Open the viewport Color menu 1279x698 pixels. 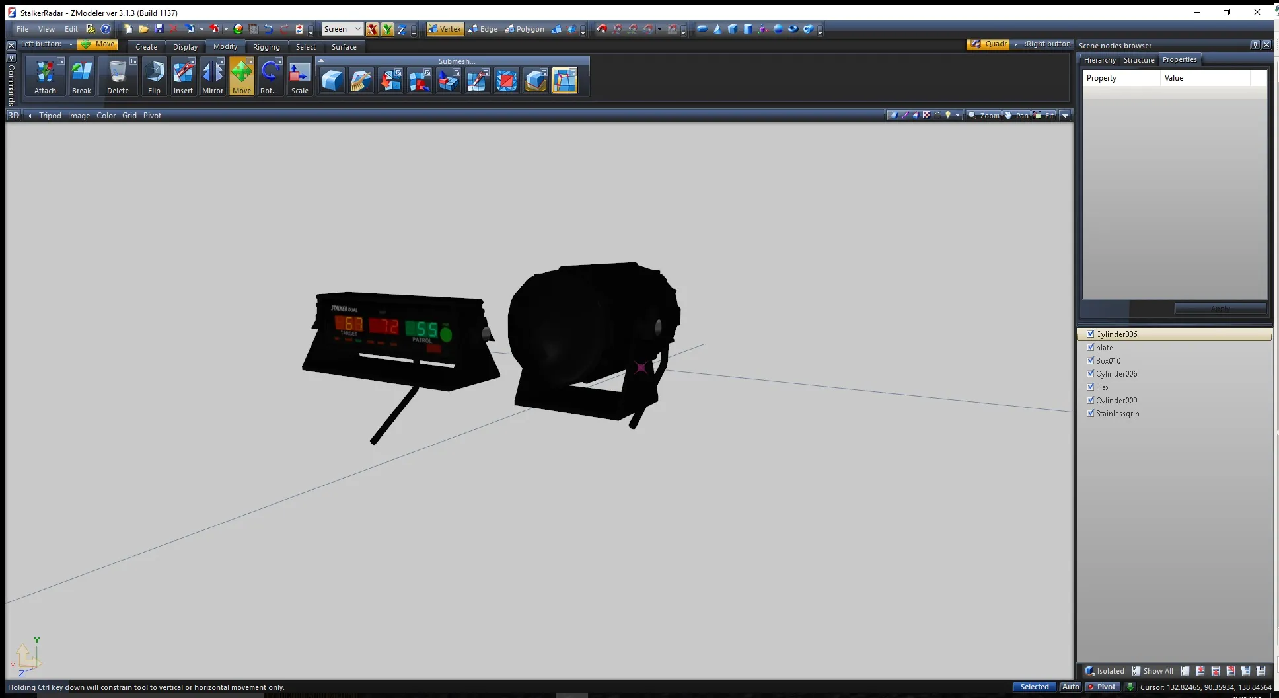(x=106, y=116)
